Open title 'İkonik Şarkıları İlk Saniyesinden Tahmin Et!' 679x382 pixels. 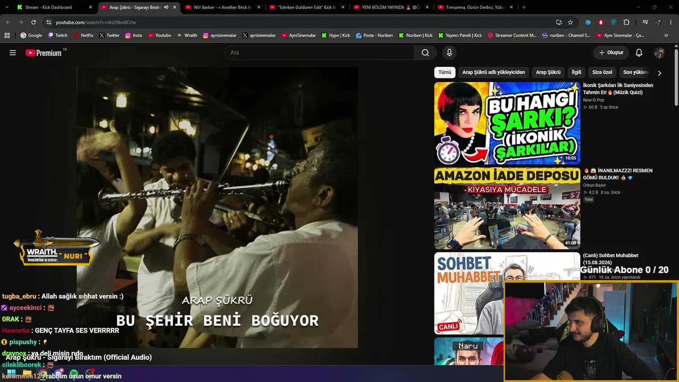pos(618,89)
